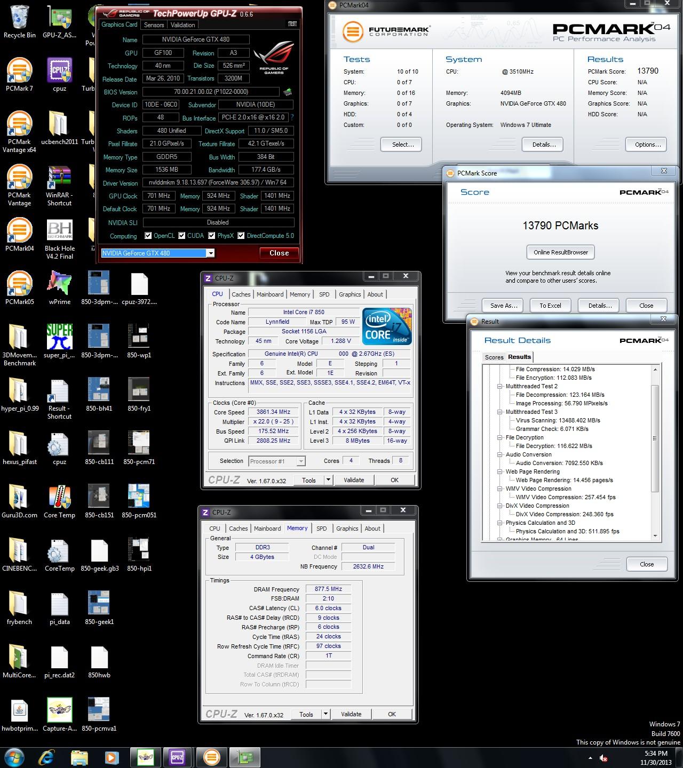Click Save As... in PCMark Score
The image size is (683, 768).
coord(504,306)
